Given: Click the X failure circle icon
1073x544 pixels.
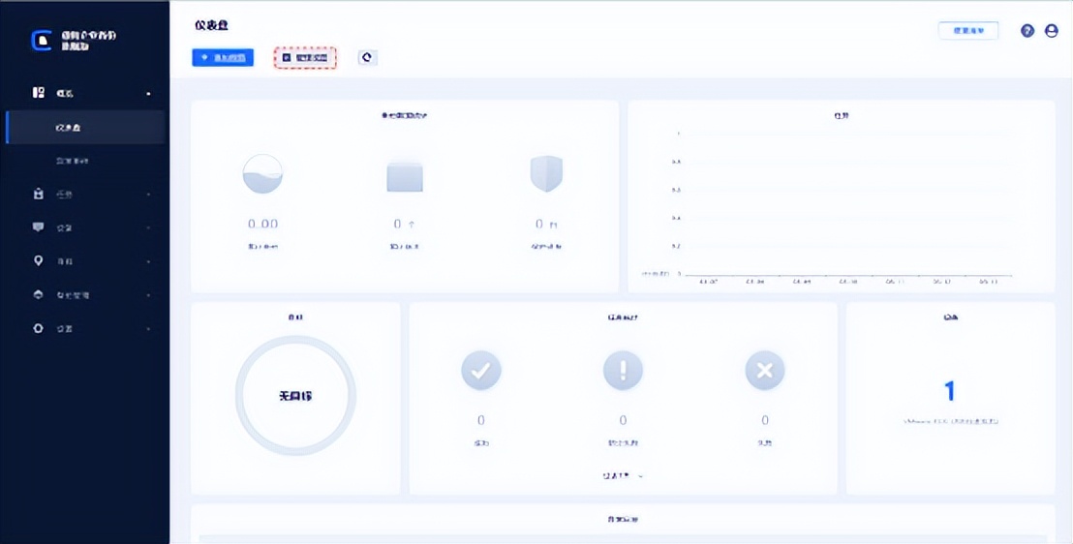Looking at the screenshot, I should coord(764,371).
